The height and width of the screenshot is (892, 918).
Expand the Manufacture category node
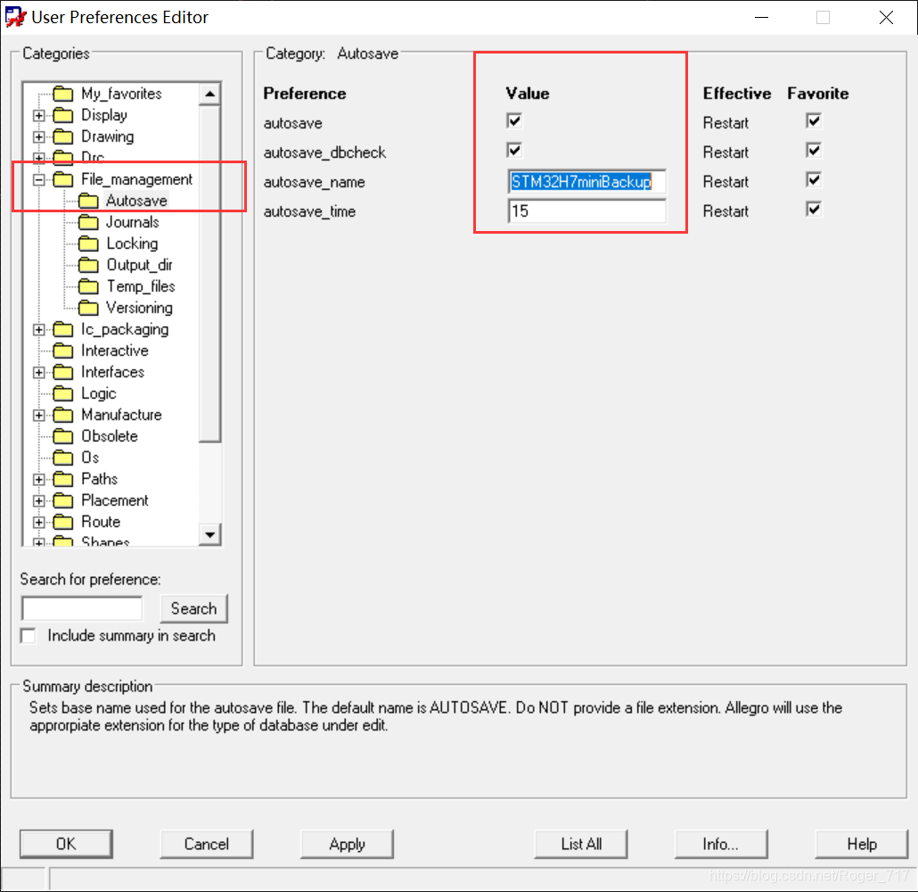(38, 415)
